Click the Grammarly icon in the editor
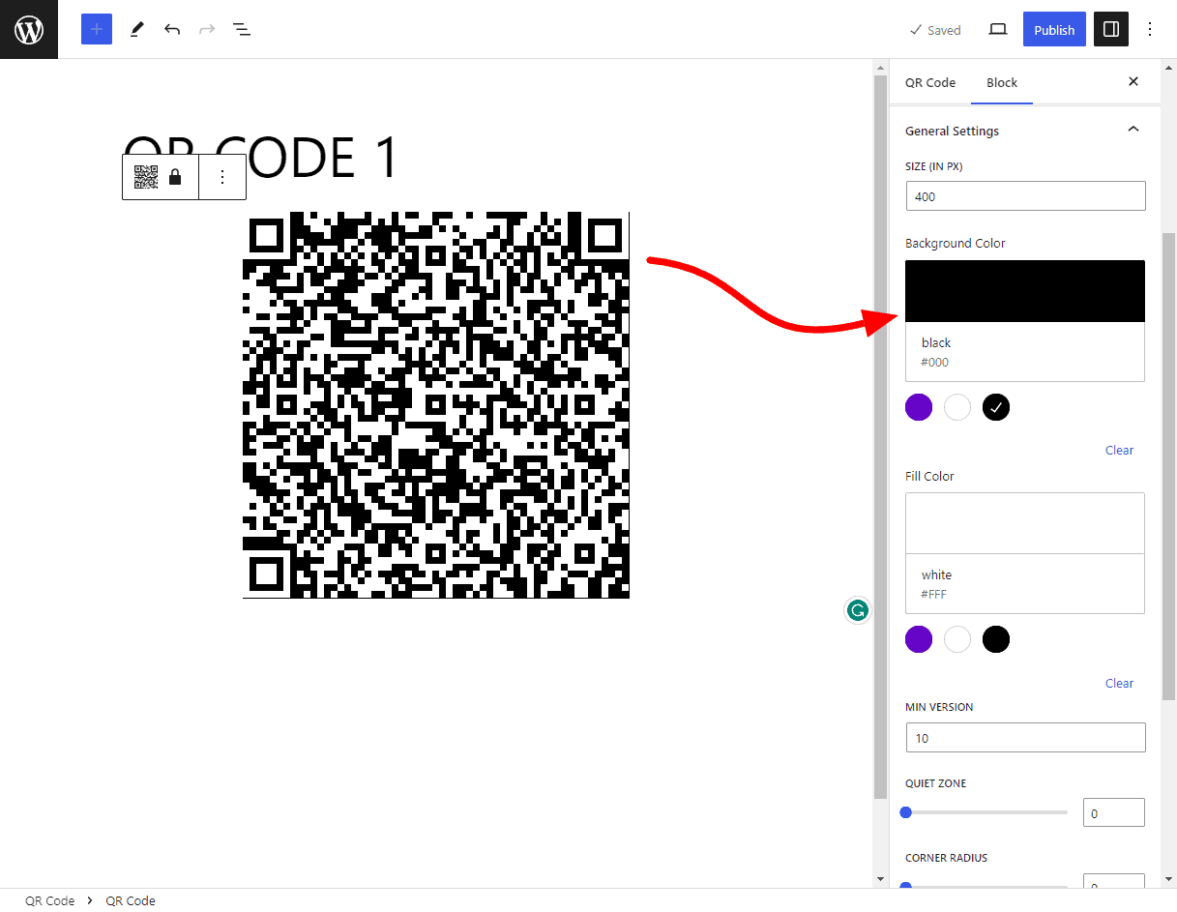Screen dimensions: 1177x912 857,610
